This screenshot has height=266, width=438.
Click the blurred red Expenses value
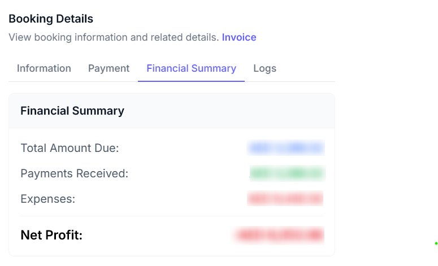285,199
